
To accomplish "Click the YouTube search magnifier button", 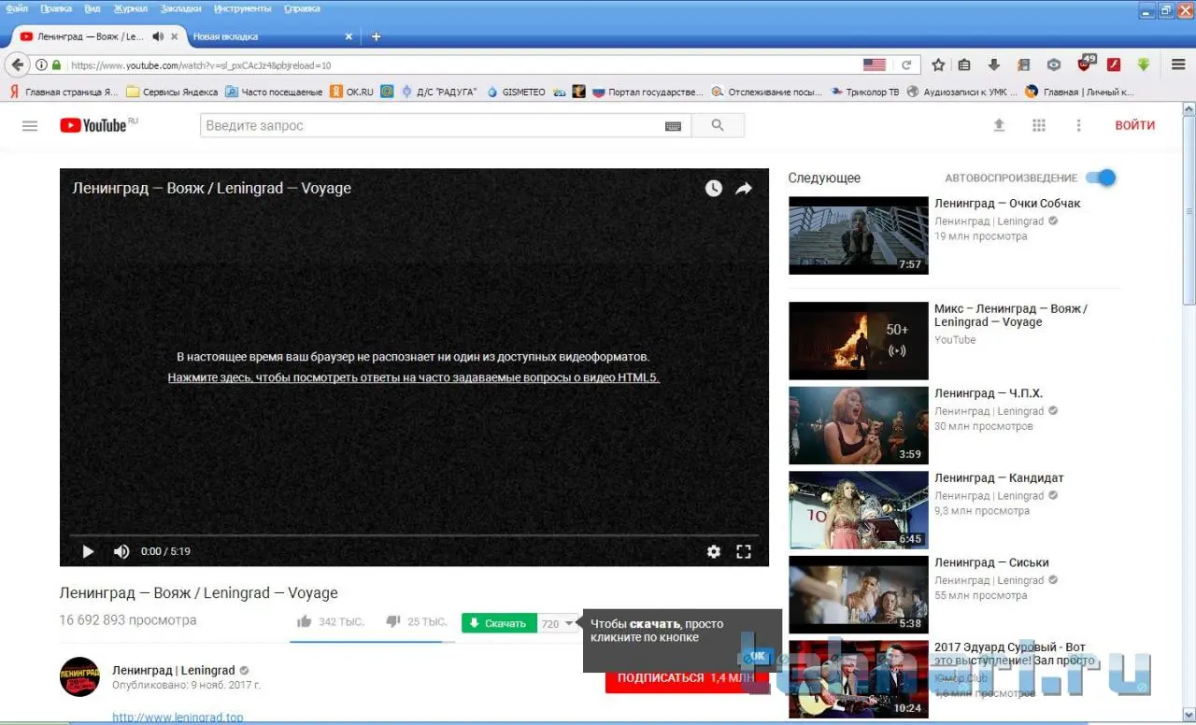I will [x=718, y=125].
